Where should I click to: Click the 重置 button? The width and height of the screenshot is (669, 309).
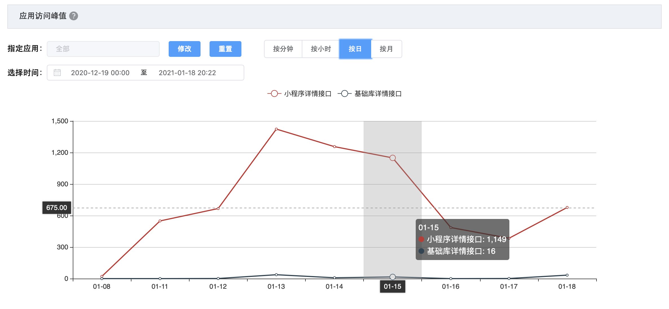pos(225,49)
